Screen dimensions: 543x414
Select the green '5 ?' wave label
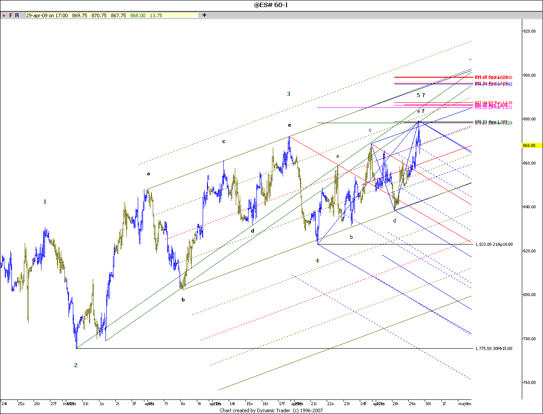[x=421, y=95]
